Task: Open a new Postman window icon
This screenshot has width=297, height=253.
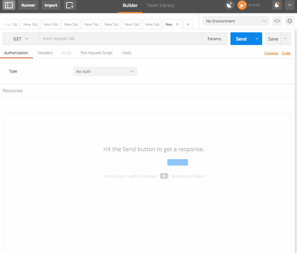Action: (x=70, y=5)
